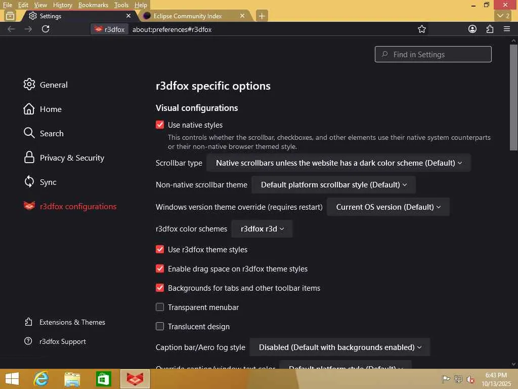Open a new tab with plus button
Viewport: 518px width, 389px height.
pos(262,16)
